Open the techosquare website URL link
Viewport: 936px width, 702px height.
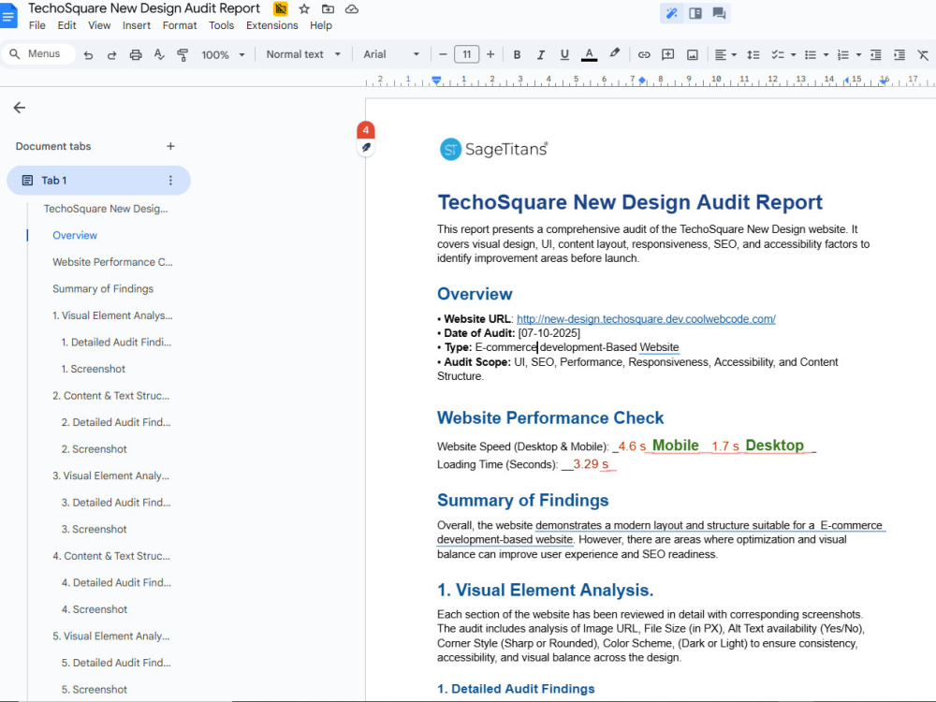tap(646, 319)
